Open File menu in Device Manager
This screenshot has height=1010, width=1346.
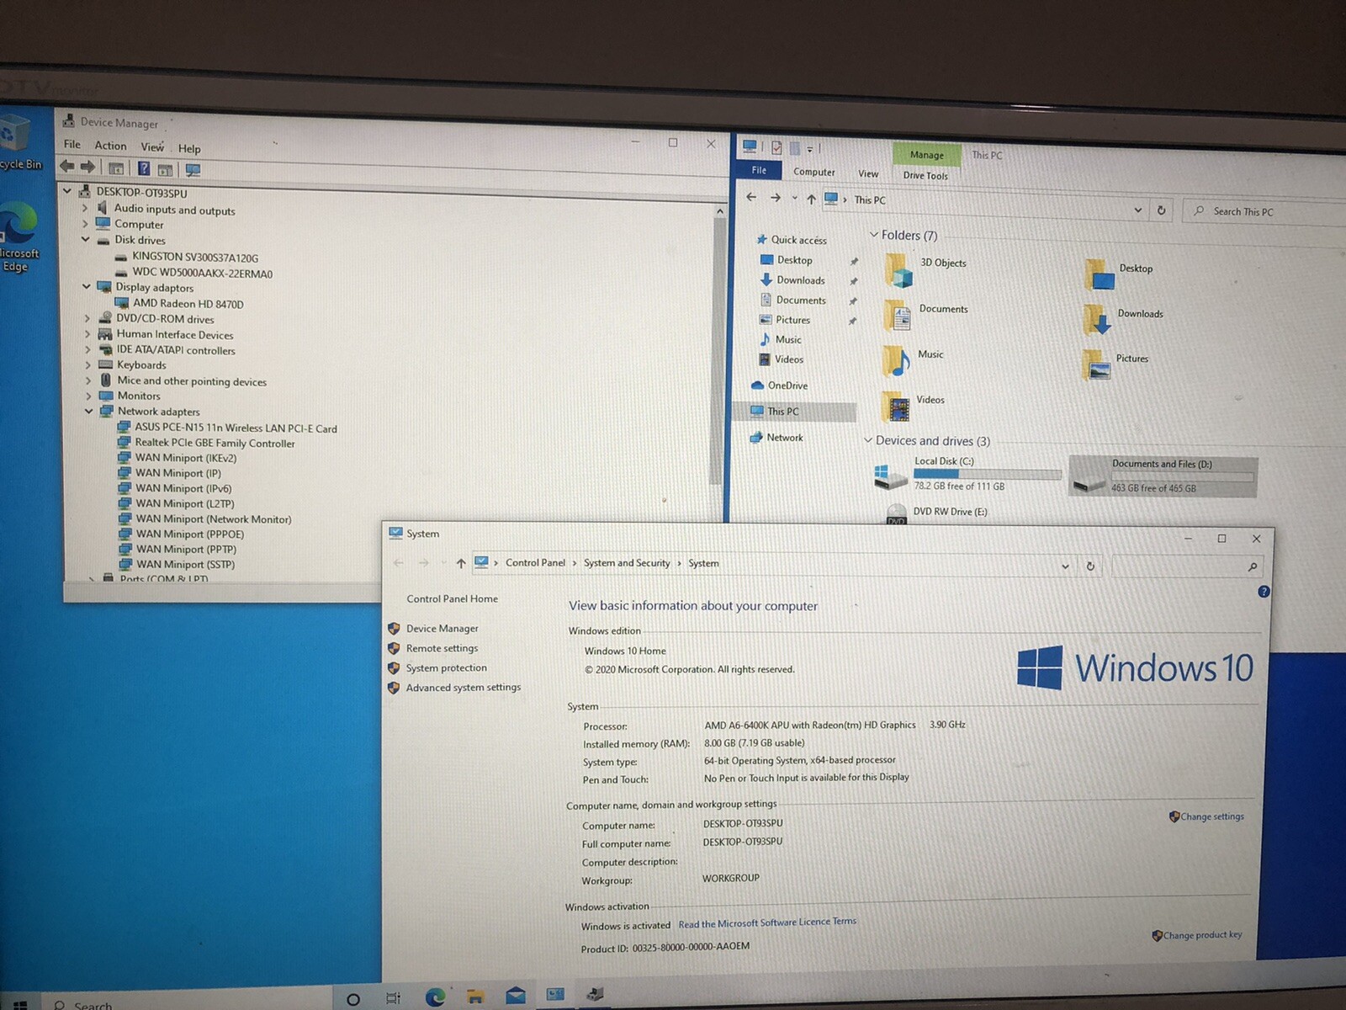coord(72,145)
